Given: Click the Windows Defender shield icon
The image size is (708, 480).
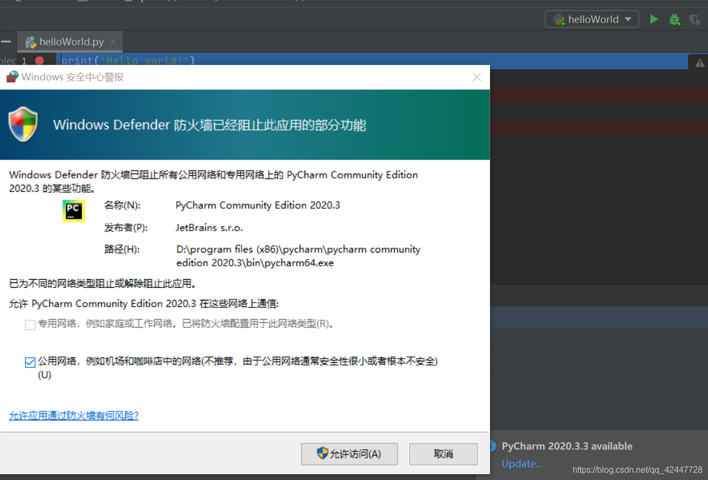Looking at the screenshot, I should pyautogui.click(x=23, y=124).
